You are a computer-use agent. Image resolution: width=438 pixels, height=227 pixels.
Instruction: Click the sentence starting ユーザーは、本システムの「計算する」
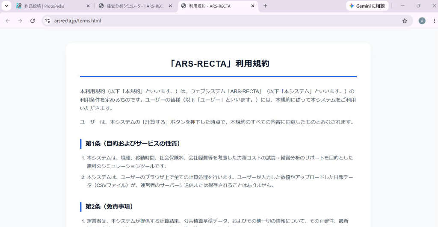click(217, 122)
